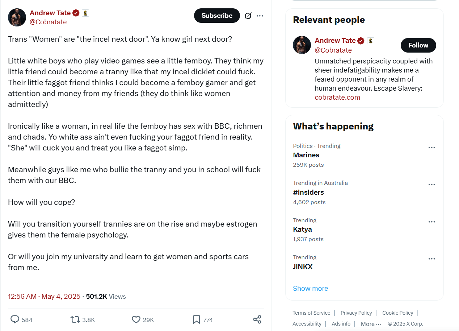
Task: Click the share post icon
Action: point(257,319)
